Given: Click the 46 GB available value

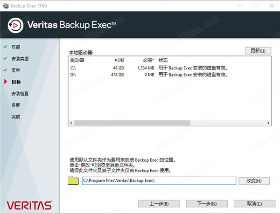Looking at the screenshot, I should click(118, 68).
